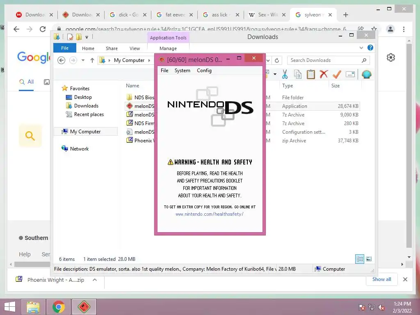The width and height of the screenshot is (420, 315).
Task: Expand the My Computer breadcrumb arrow
Action: [x=149, y=60]
